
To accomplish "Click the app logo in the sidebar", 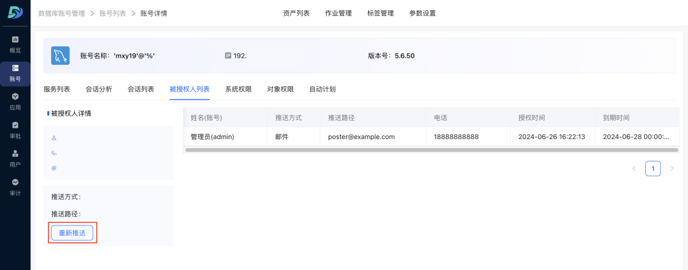I will click(15, 13).
